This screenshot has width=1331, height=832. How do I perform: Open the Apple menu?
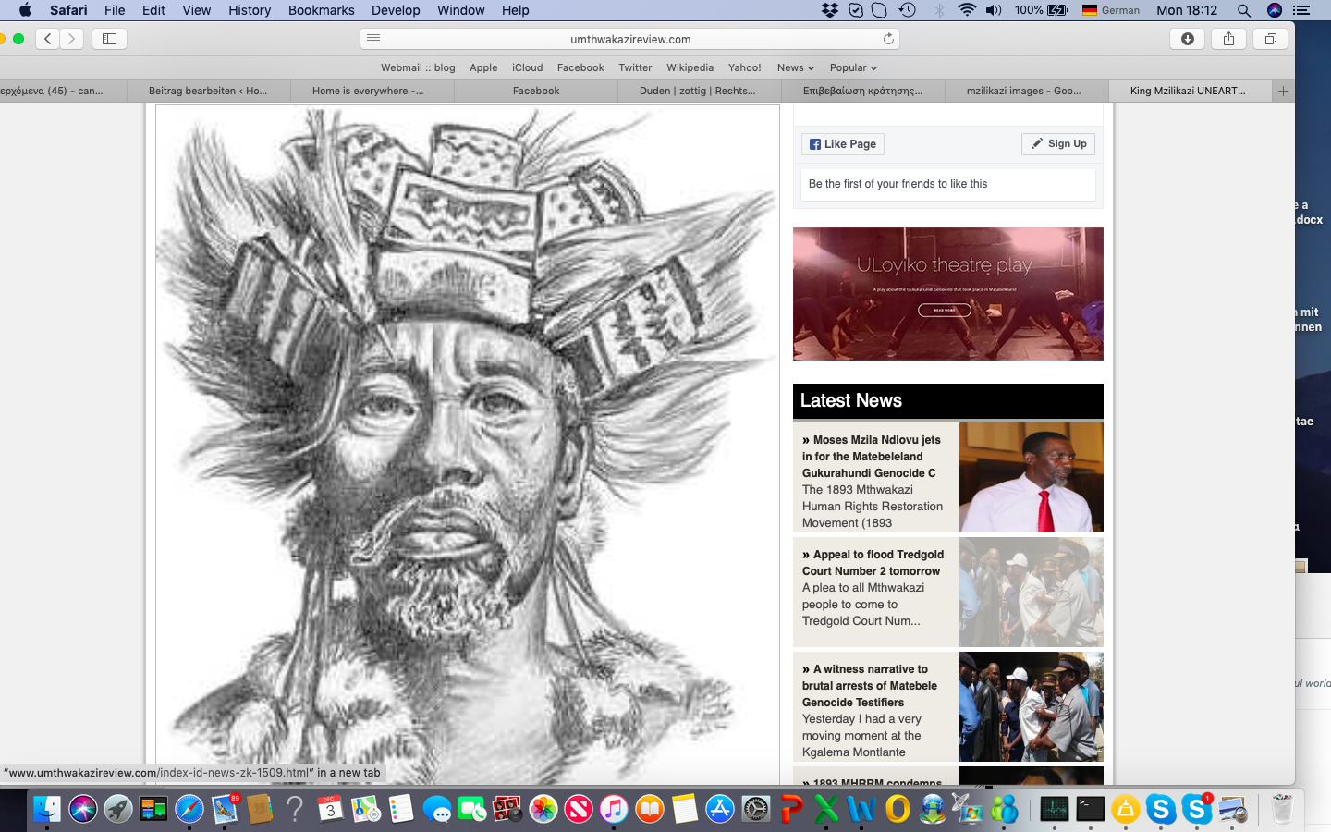click(x=25, y=10)
